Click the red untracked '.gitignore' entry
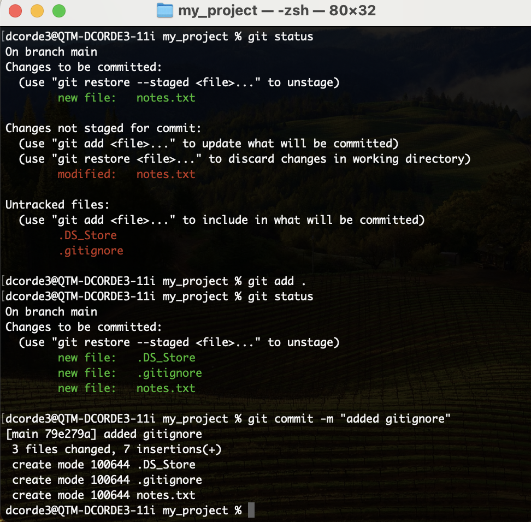Viewport: 531px width, 522px height. tap(91, 251)
